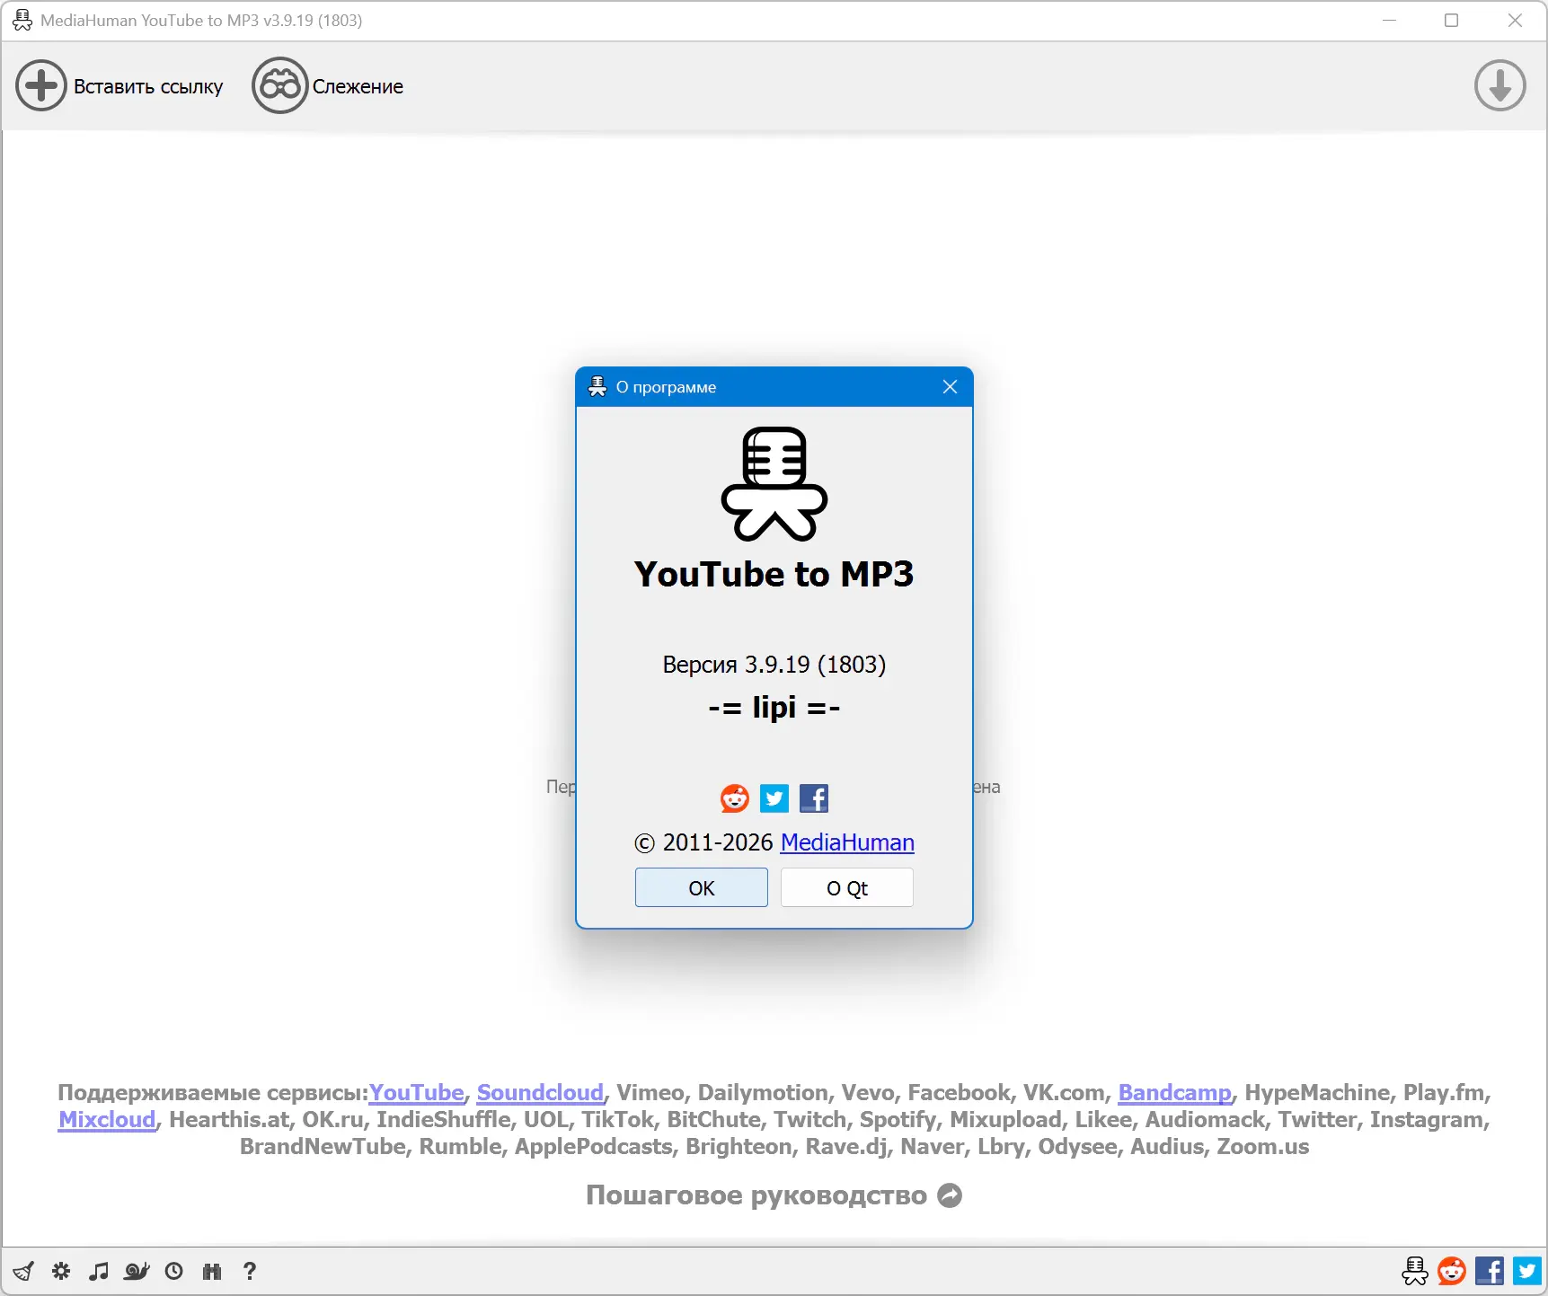Click the Twitch service name
The height and width of the screenshot is (1296, 1548).
coord(810,1120)
